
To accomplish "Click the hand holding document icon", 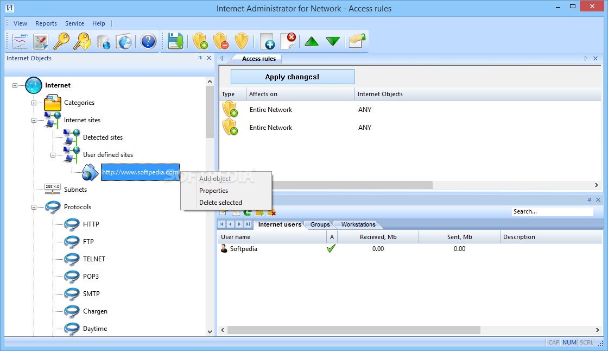I will click(357, 41).
